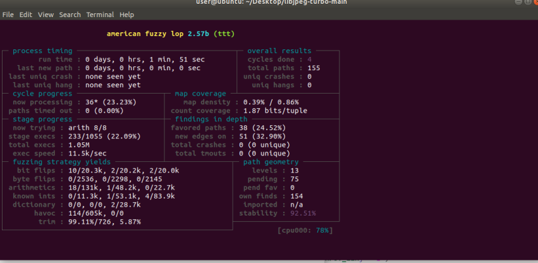The image size is (538, 263).
Task: Open the Edit menu
Action: [x=26, y=15]
